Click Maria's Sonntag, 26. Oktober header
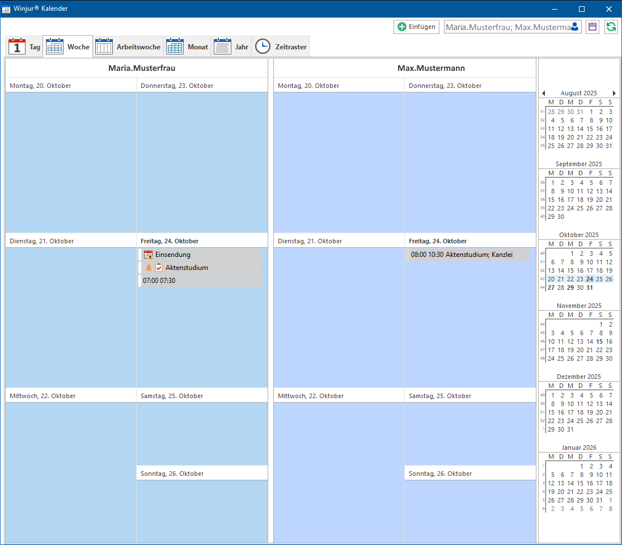This screenshot has width=622, height=545. point(202,474)
